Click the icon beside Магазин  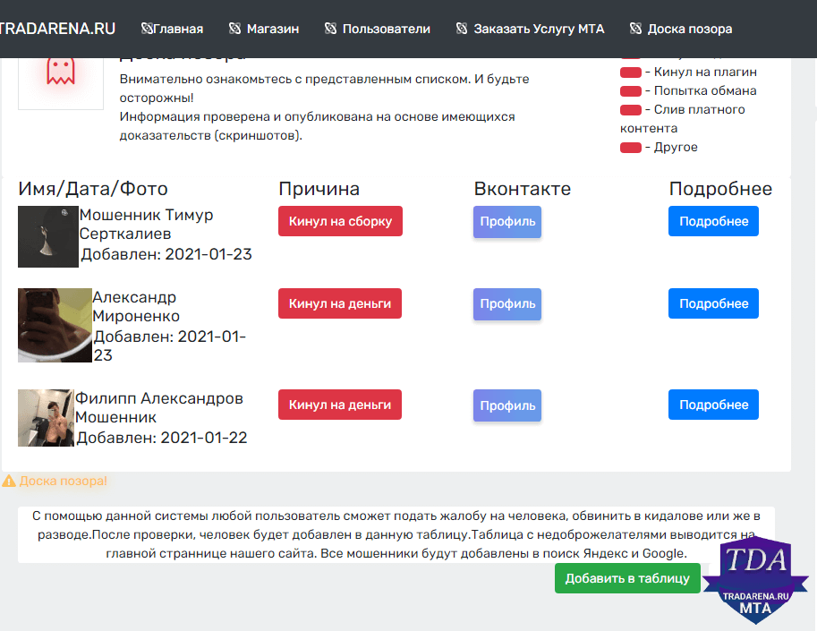pyautogui.click(x=234, y=28)
